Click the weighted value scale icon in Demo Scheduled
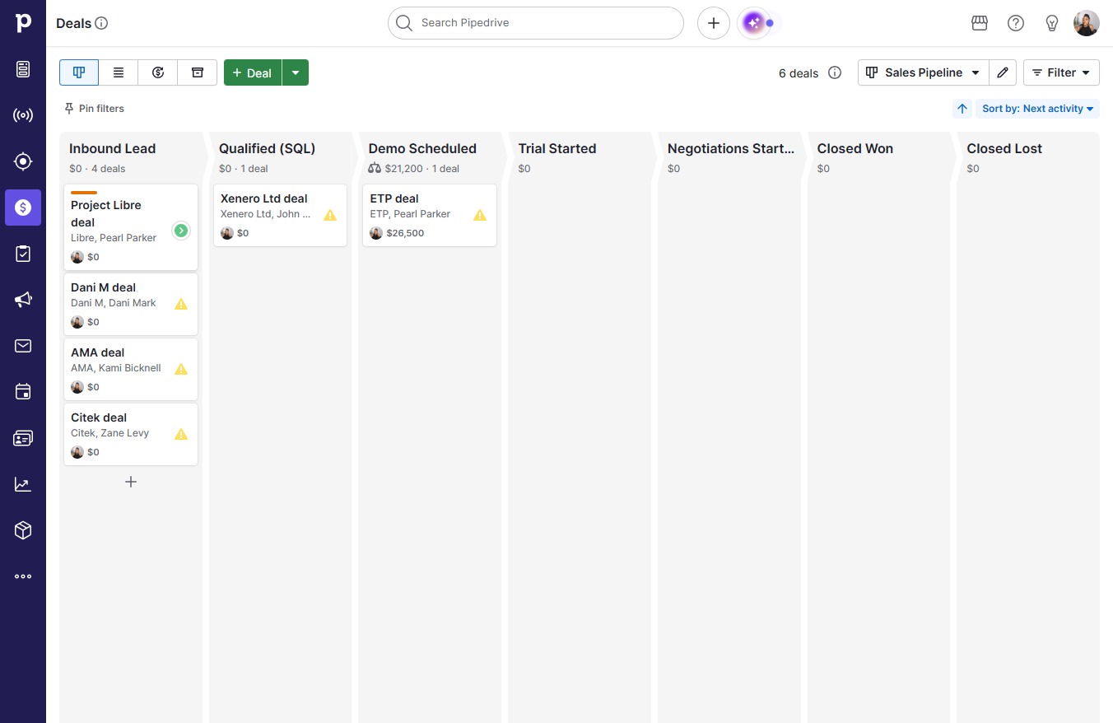Viewport: 1113px width, 723px height. coord(375,168)
